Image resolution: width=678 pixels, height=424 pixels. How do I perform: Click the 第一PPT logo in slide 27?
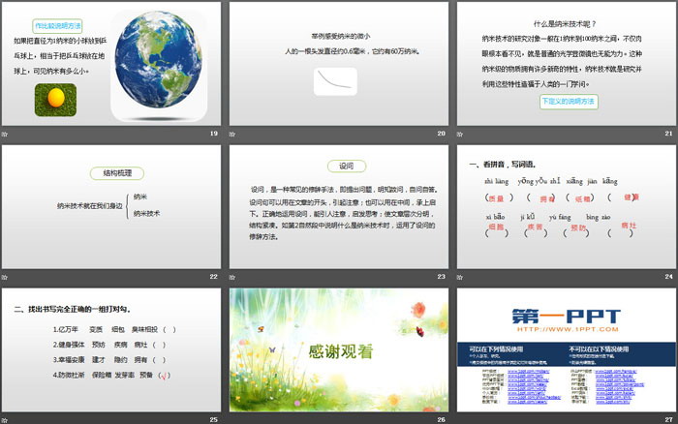(566, 315)
